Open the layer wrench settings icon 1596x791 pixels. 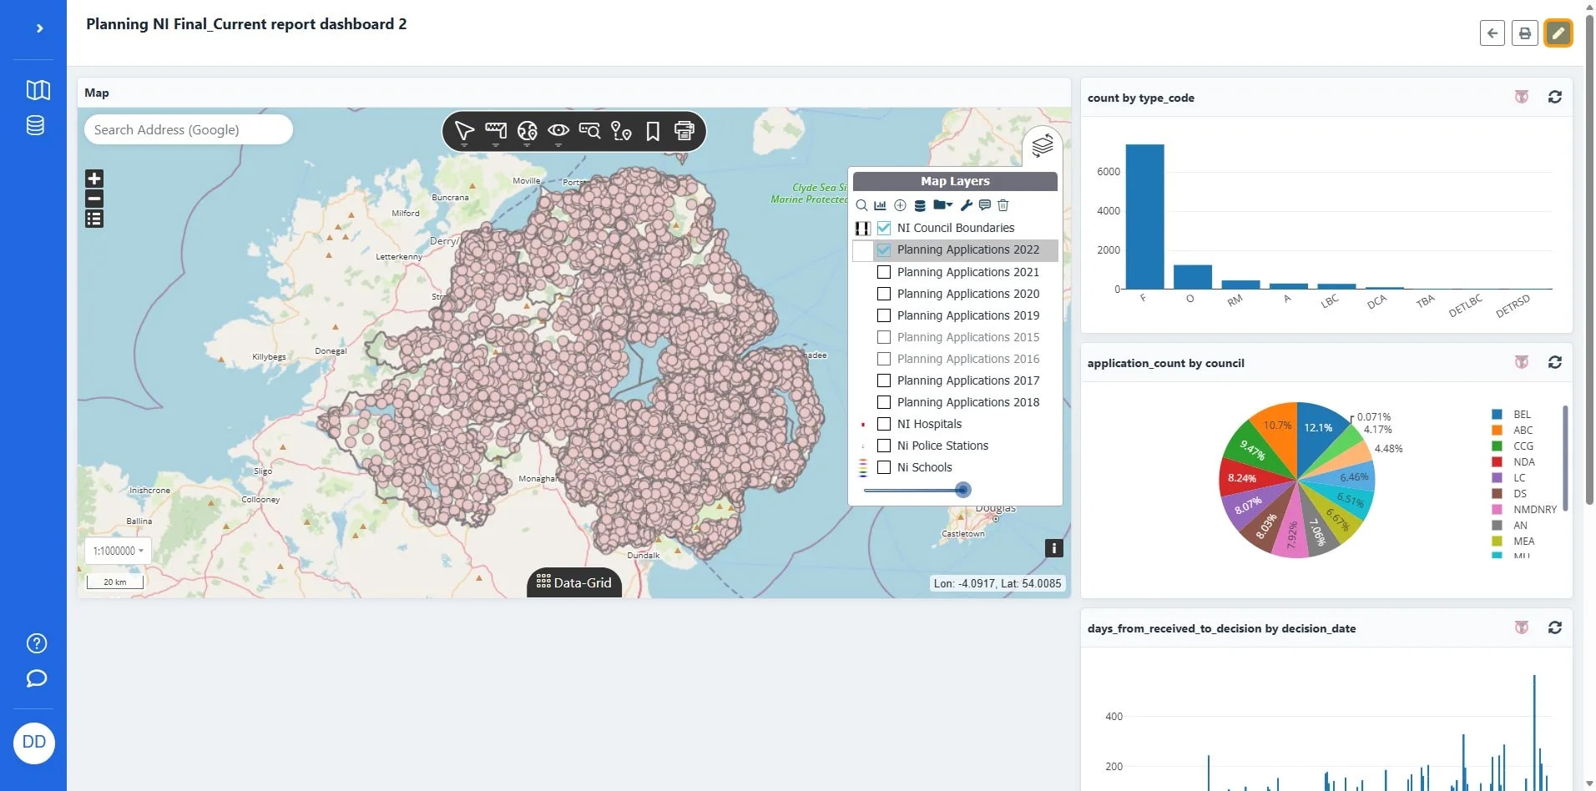(967, 205)
